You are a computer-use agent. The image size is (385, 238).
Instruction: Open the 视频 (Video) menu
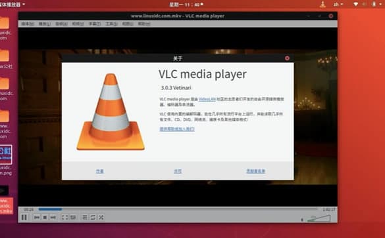tap(78, 24)
